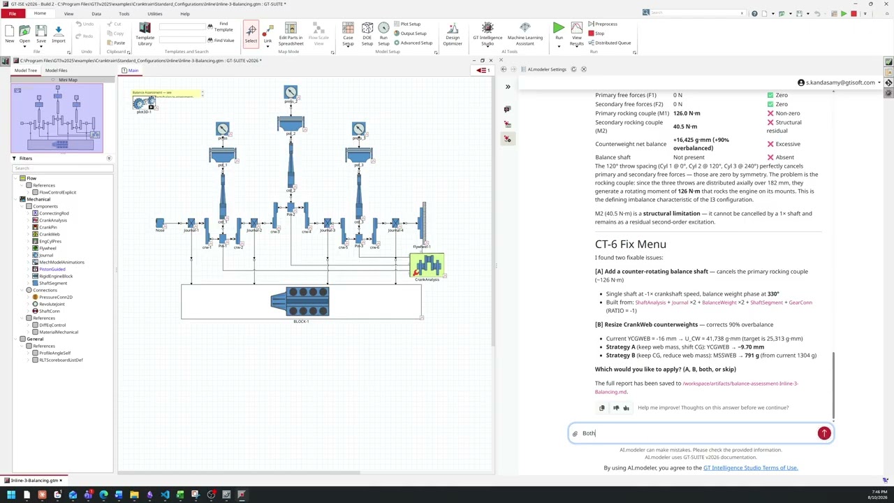
Task: Open the Run Setup tool
Action: pos(383,34)
